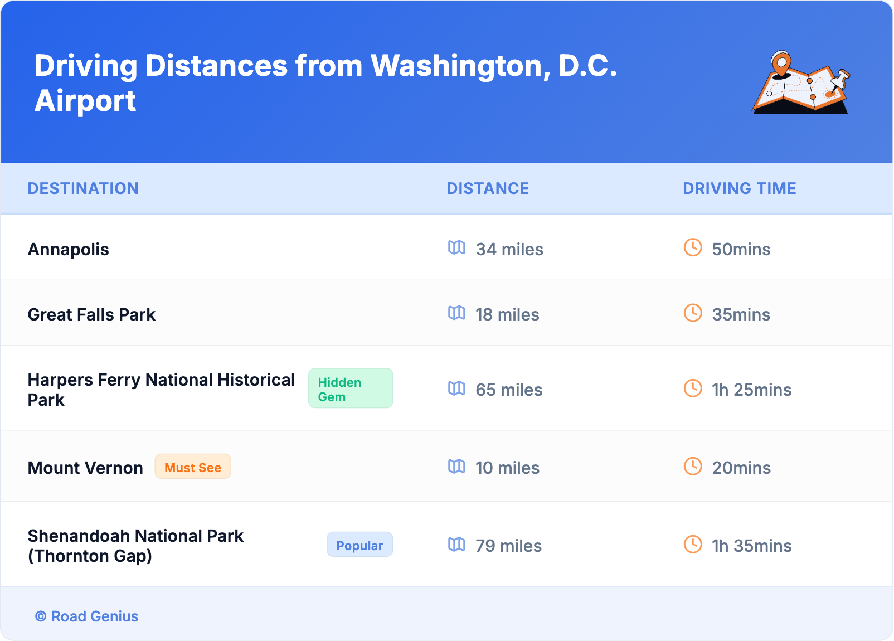Click the map icon beside 65 miles
894x641 pixels.
[456, 389]
